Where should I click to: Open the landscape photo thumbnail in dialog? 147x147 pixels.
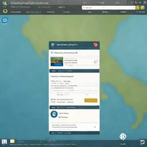pos(57,61)
